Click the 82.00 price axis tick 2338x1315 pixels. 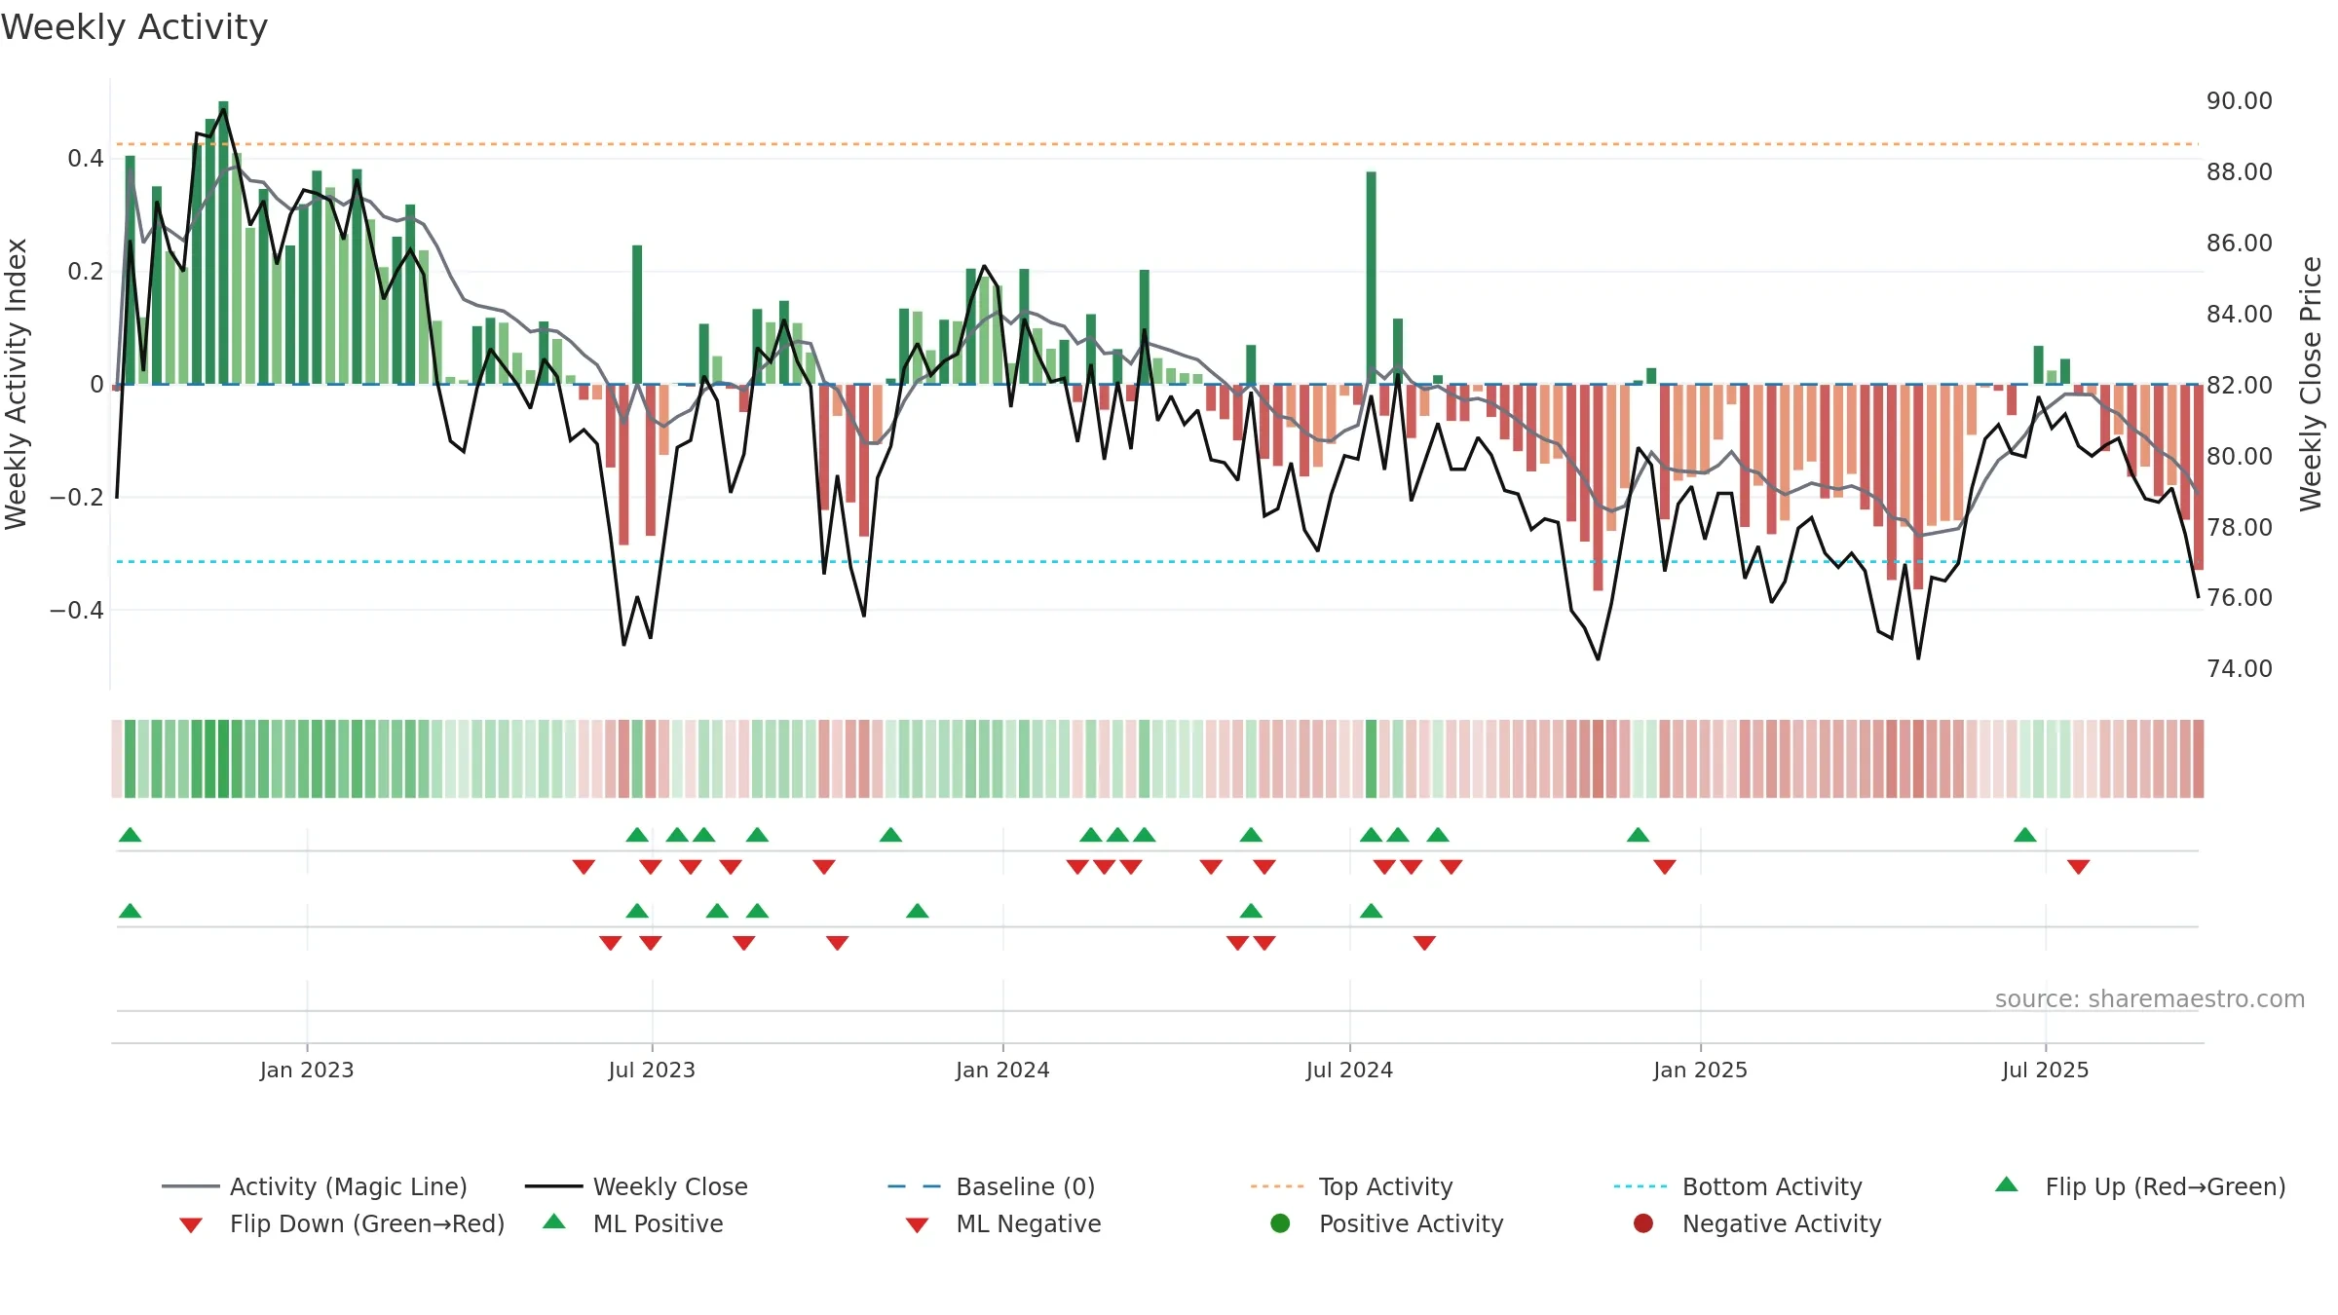point(2240,385)
